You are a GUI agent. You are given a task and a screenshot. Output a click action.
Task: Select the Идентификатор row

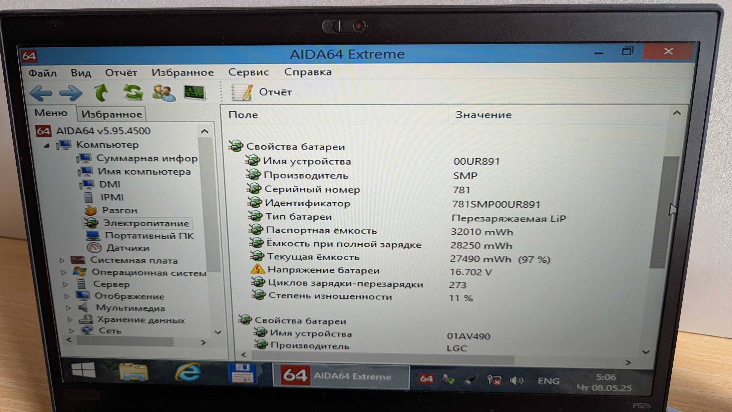coord(394,203)
